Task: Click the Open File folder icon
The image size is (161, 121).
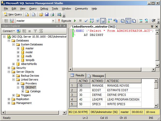Action: 41,15
